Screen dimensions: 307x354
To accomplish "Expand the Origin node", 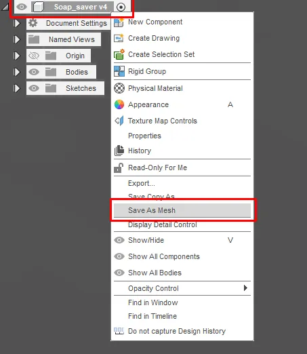I will point(17,56).
